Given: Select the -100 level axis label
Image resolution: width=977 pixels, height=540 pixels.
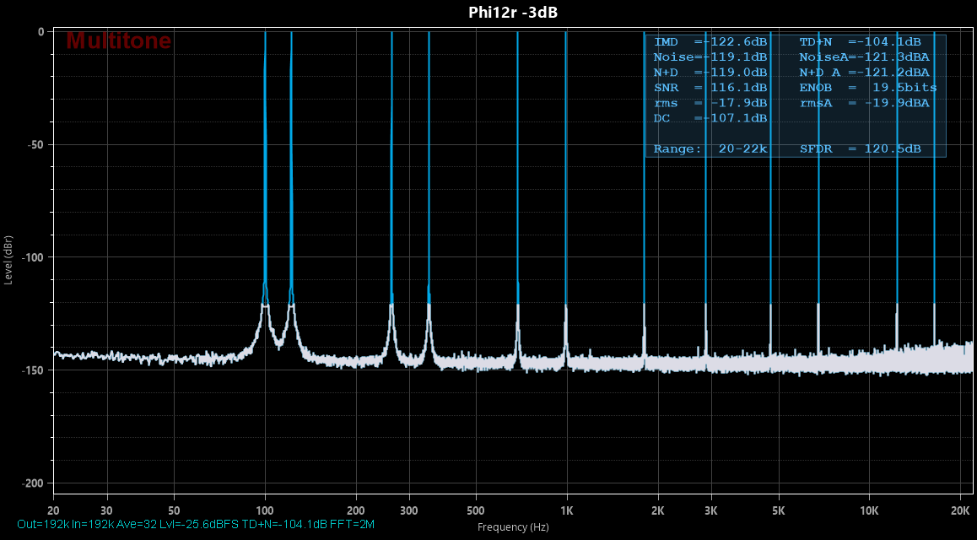Looking at the screenshot, I should point(33,257).
